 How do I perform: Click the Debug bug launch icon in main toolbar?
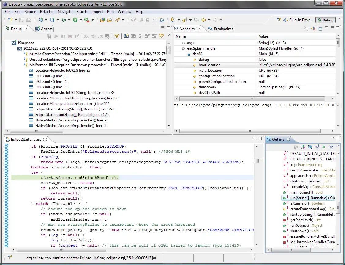64,20
